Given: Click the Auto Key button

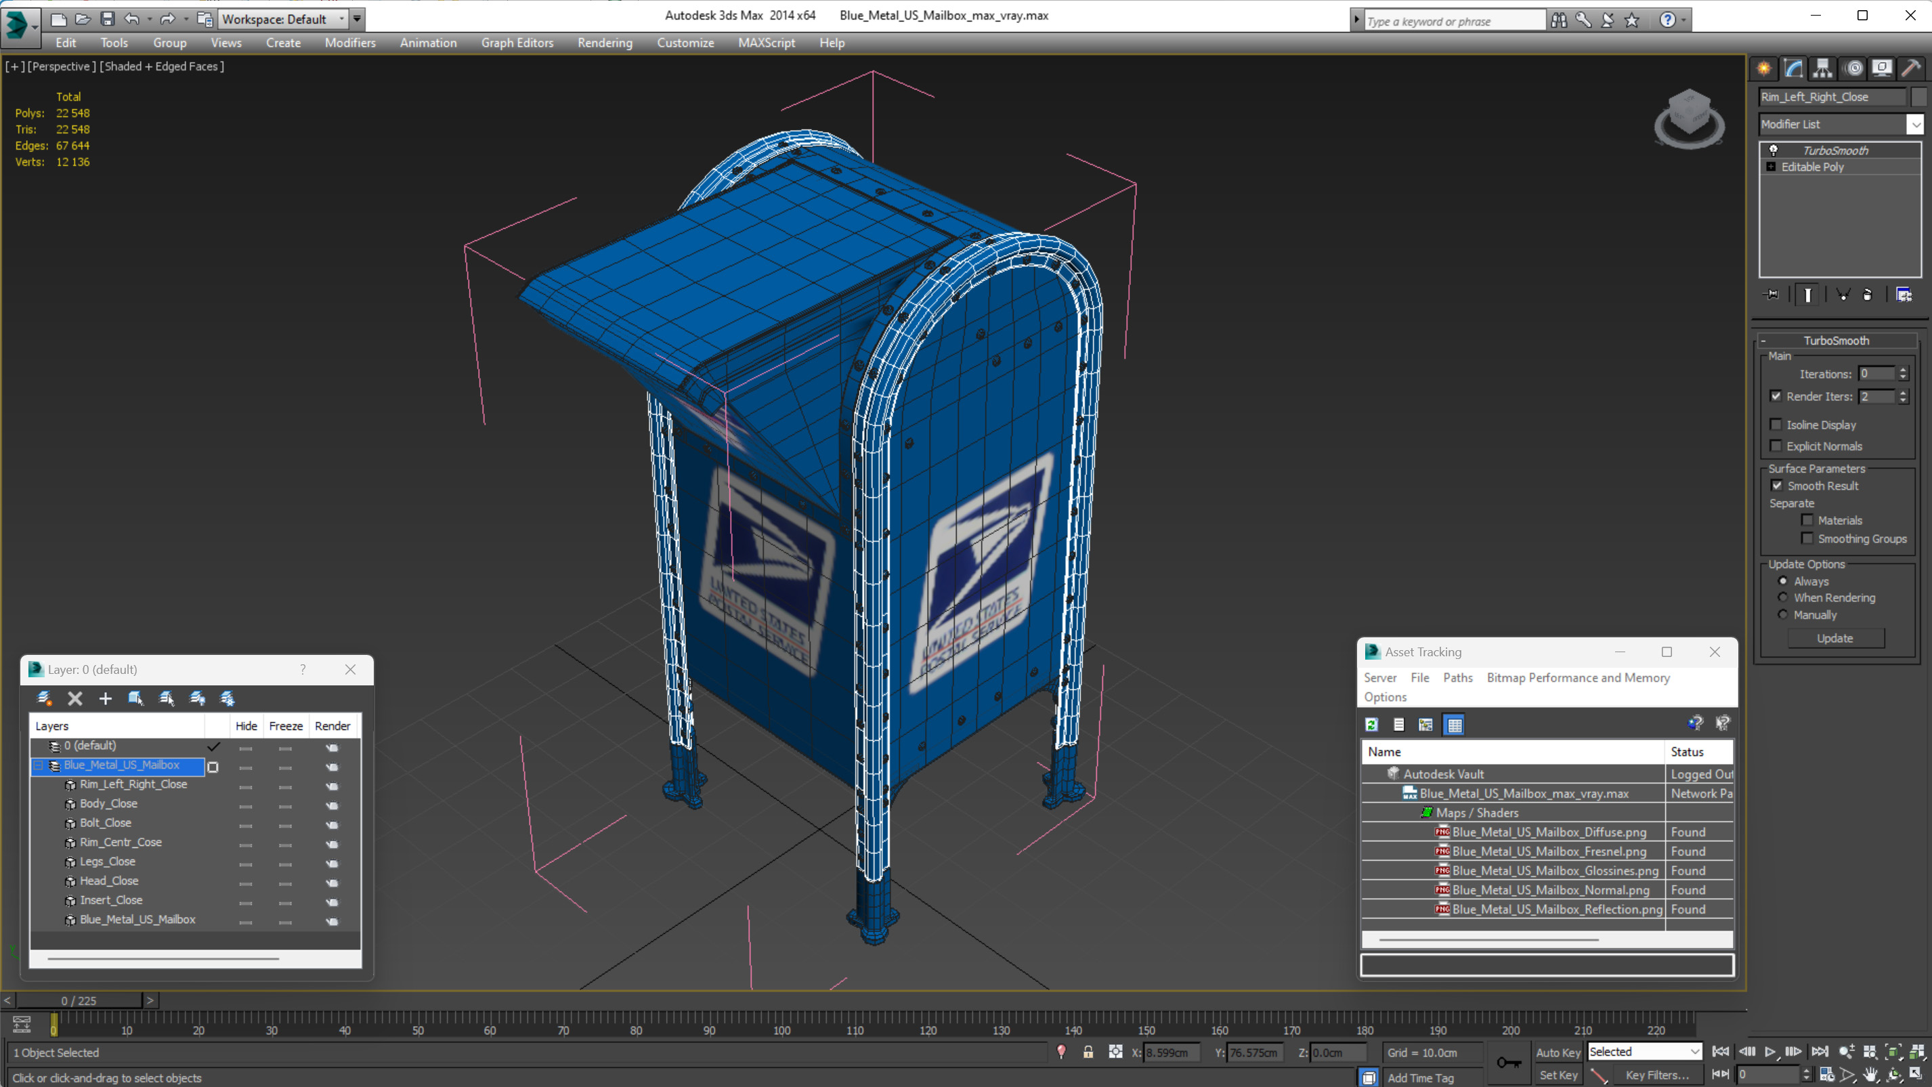Looking at the screenshot, I should click(1557, 1052).
